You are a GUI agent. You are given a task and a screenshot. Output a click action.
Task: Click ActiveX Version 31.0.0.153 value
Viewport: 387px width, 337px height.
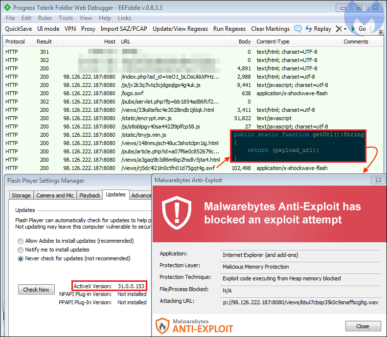[131, 286]
